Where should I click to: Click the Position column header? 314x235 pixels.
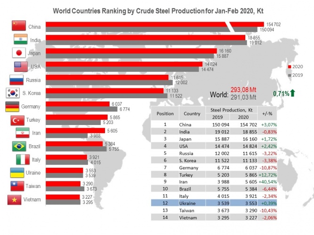[x=165, y=113]
